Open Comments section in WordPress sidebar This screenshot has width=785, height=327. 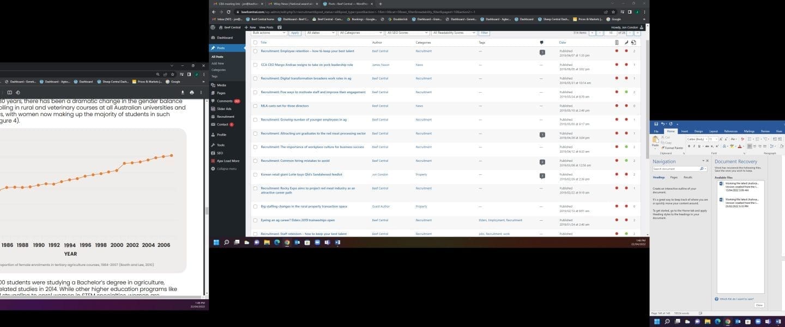pyautogui.click(x=225, y=101)
